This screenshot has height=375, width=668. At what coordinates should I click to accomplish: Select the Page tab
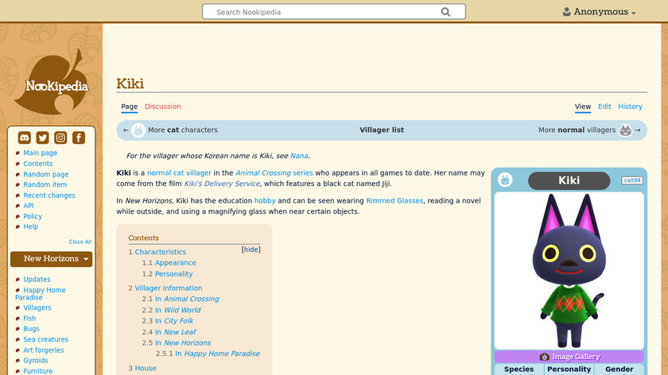pyautogui.click(x=129, y=106)
